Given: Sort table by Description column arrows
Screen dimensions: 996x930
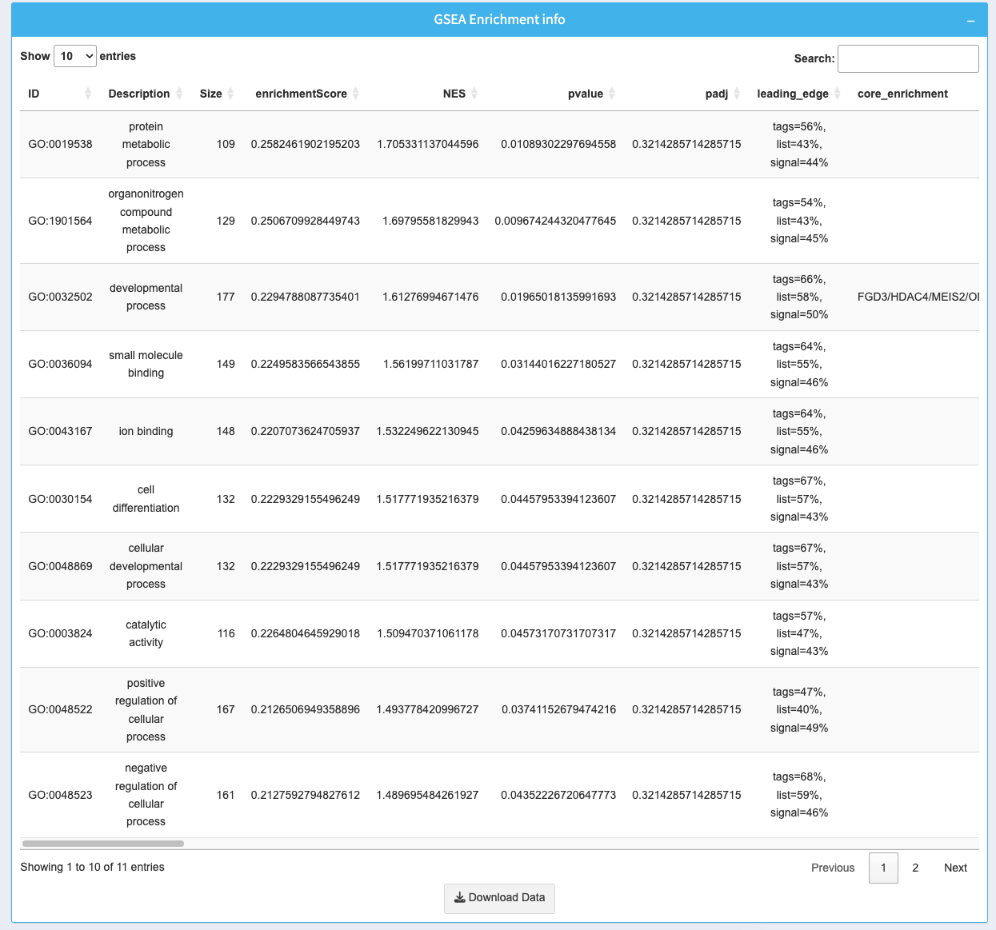Looking at the screenshot, I should pos(180,94).
